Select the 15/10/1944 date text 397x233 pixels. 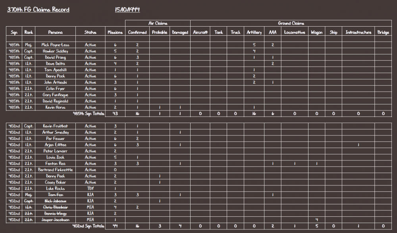pos(127,10)
